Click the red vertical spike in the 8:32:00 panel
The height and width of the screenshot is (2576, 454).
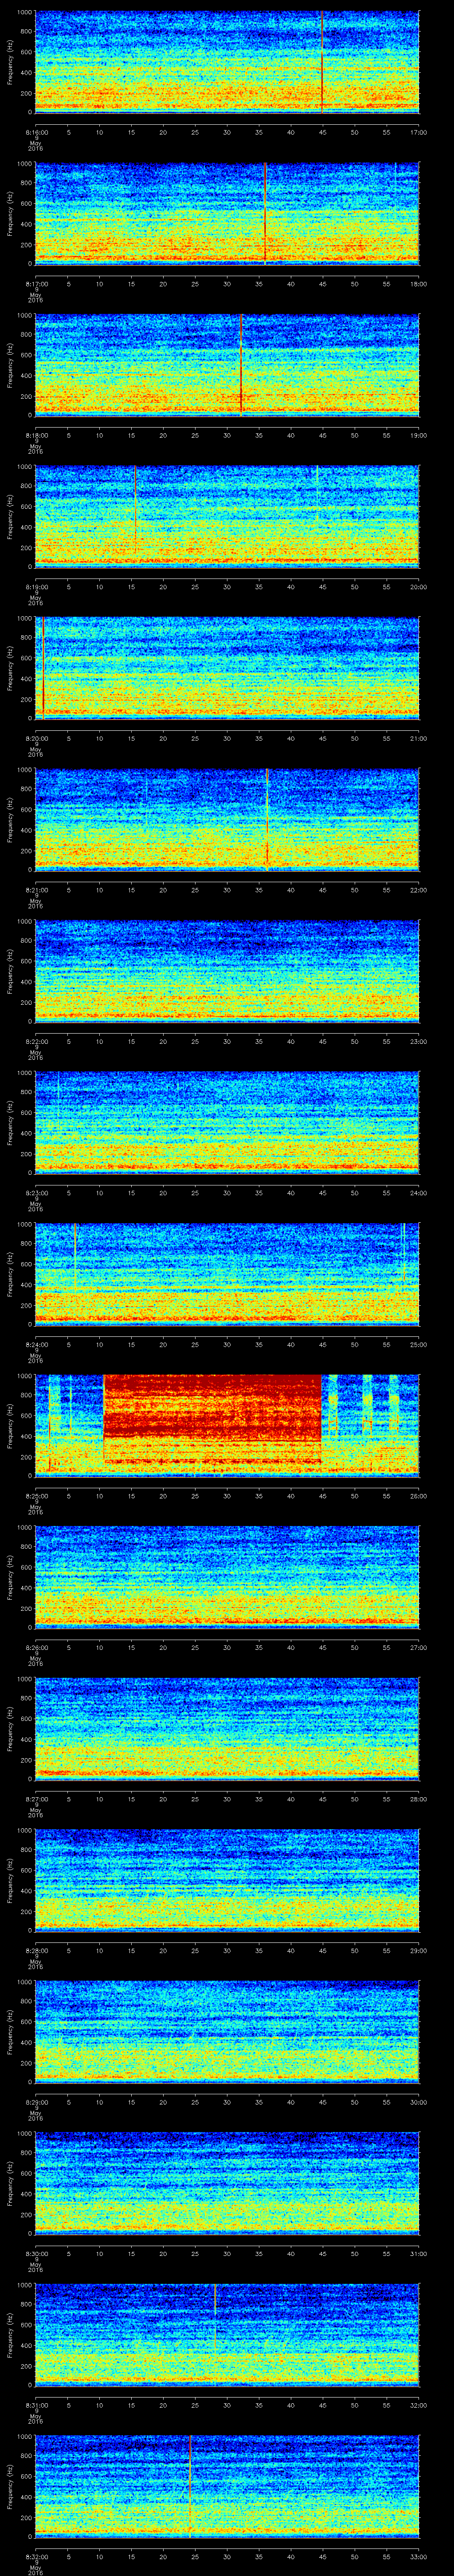click(190, 2486)
